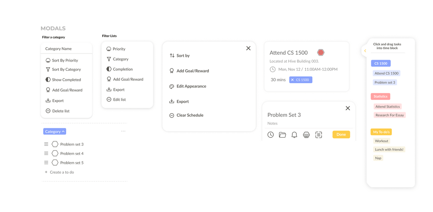Click the gray hexagon priority icon

pos(306,135)
